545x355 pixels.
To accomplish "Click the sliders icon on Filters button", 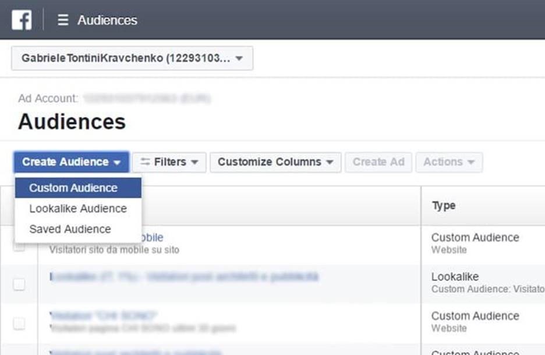I will point(145,162).
